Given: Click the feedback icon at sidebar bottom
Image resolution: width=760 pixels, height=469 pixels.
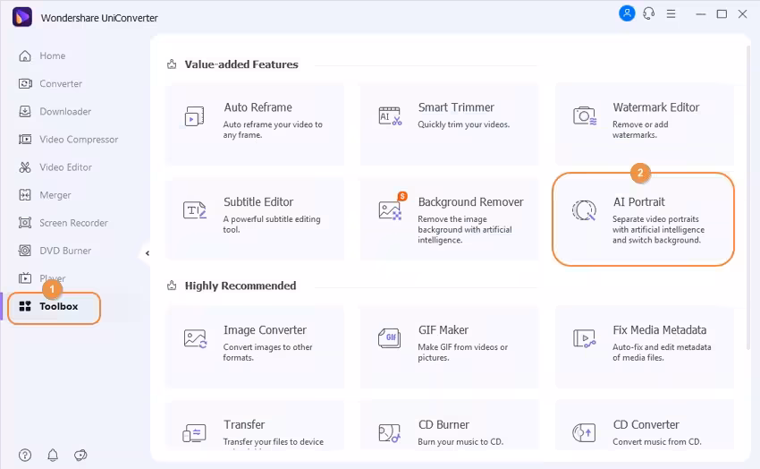Looking at the screenshot, I should point(80,455).
